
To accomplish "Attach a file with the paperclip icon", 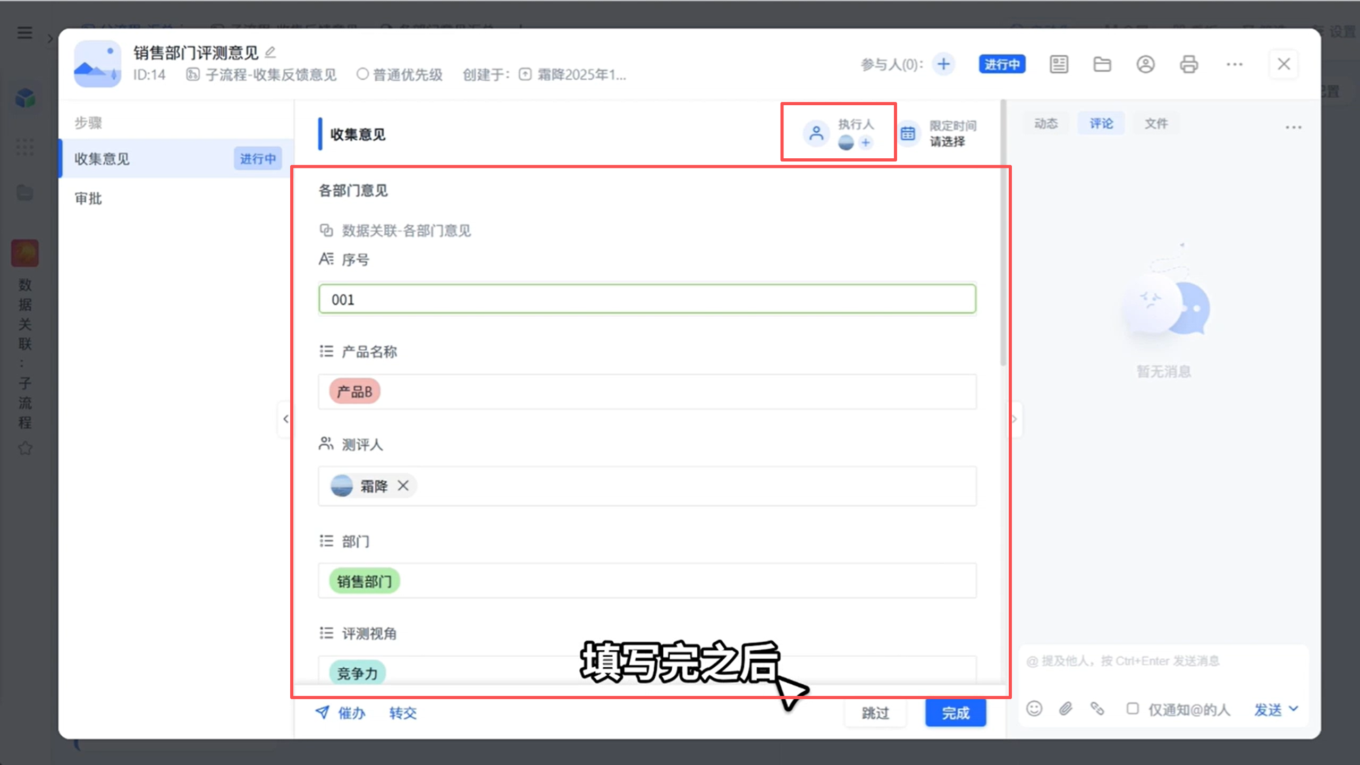I will [x=1066, y=709].
